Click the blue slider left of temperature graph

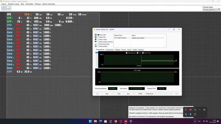click(x=97, y=53)
